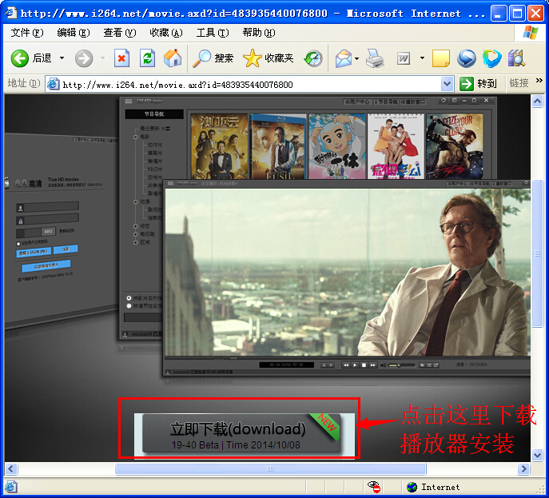Stop the page from loading
The height and width of the screenshot is (498, 549).
[x=121, y=58]
